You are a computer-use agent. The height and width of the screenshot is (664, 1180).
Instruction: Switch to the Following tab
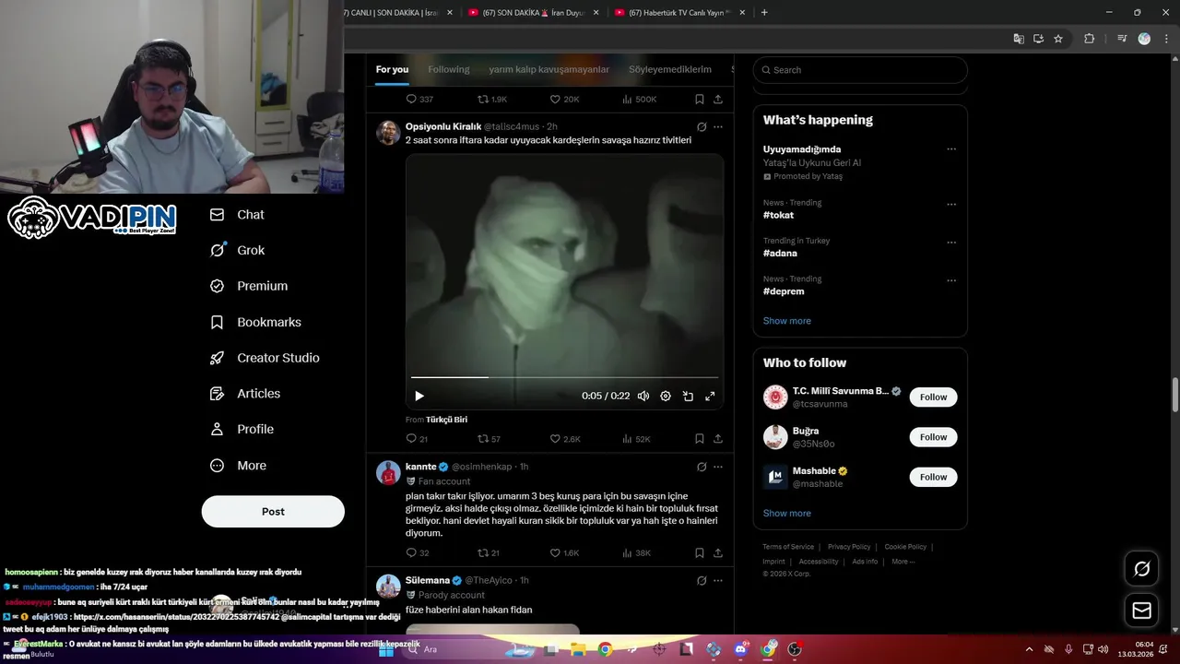point(449,69)
